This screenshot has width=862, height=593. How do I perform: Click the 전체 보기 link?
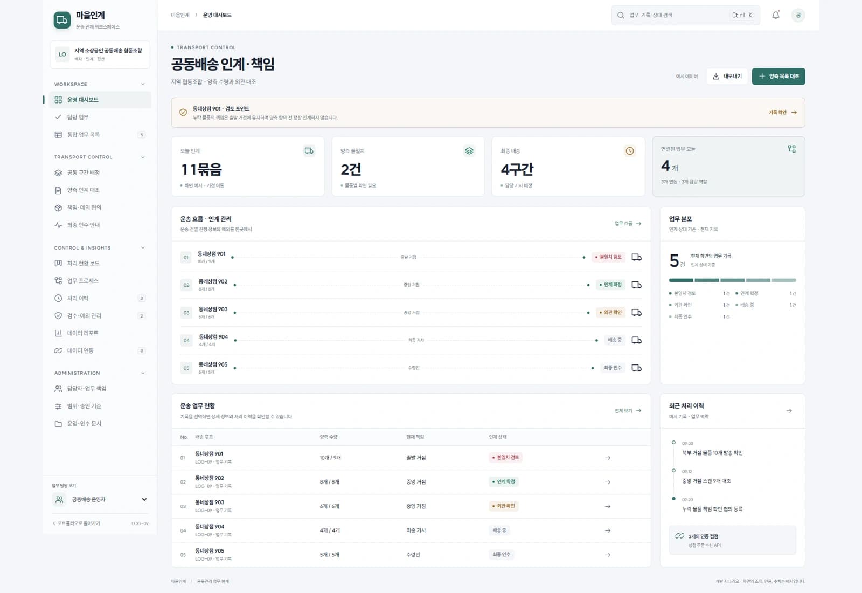(x=628, y=411)
